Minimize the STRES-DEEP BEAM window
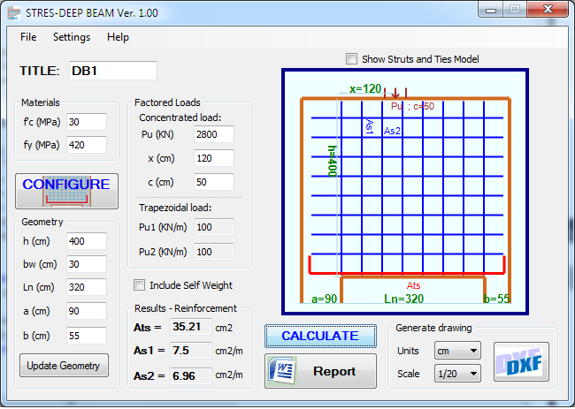The width and height of the screenshot is (575, 409). click(x=491, y=10)
